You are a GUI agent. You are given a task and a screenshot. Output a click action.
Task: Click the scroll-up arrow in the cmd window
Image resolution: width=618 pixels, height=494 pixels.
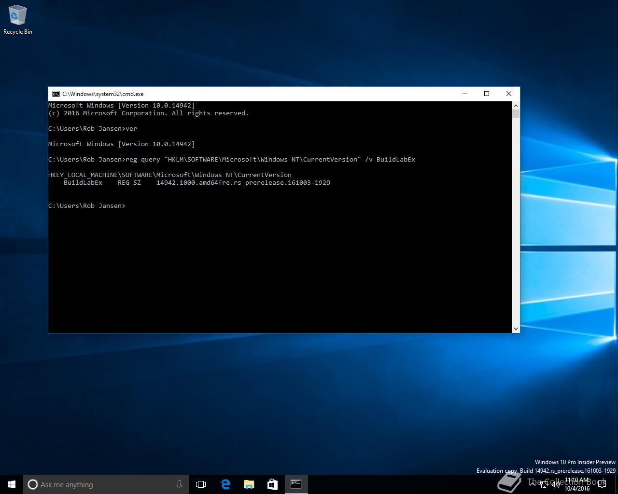click(x=516, y=105)
